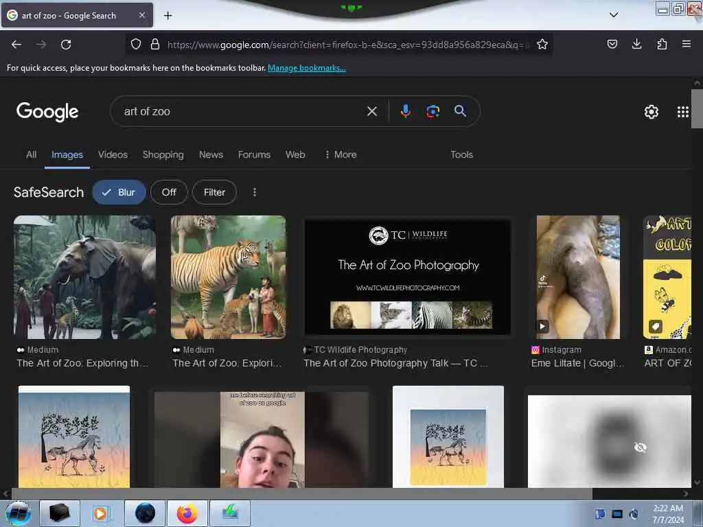Screen dimensions: 703x527
Task: Switch to the Videos tab
Action: point(113,154)
